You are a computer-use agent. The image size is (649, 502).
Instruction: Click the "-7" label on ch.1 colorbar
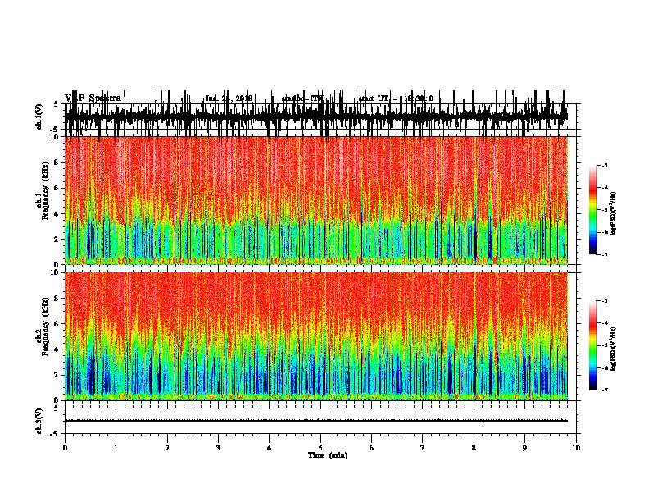click(x=604, y=254)
